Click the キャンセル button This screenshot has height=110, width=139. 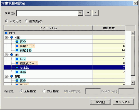[x=123, y=102]
